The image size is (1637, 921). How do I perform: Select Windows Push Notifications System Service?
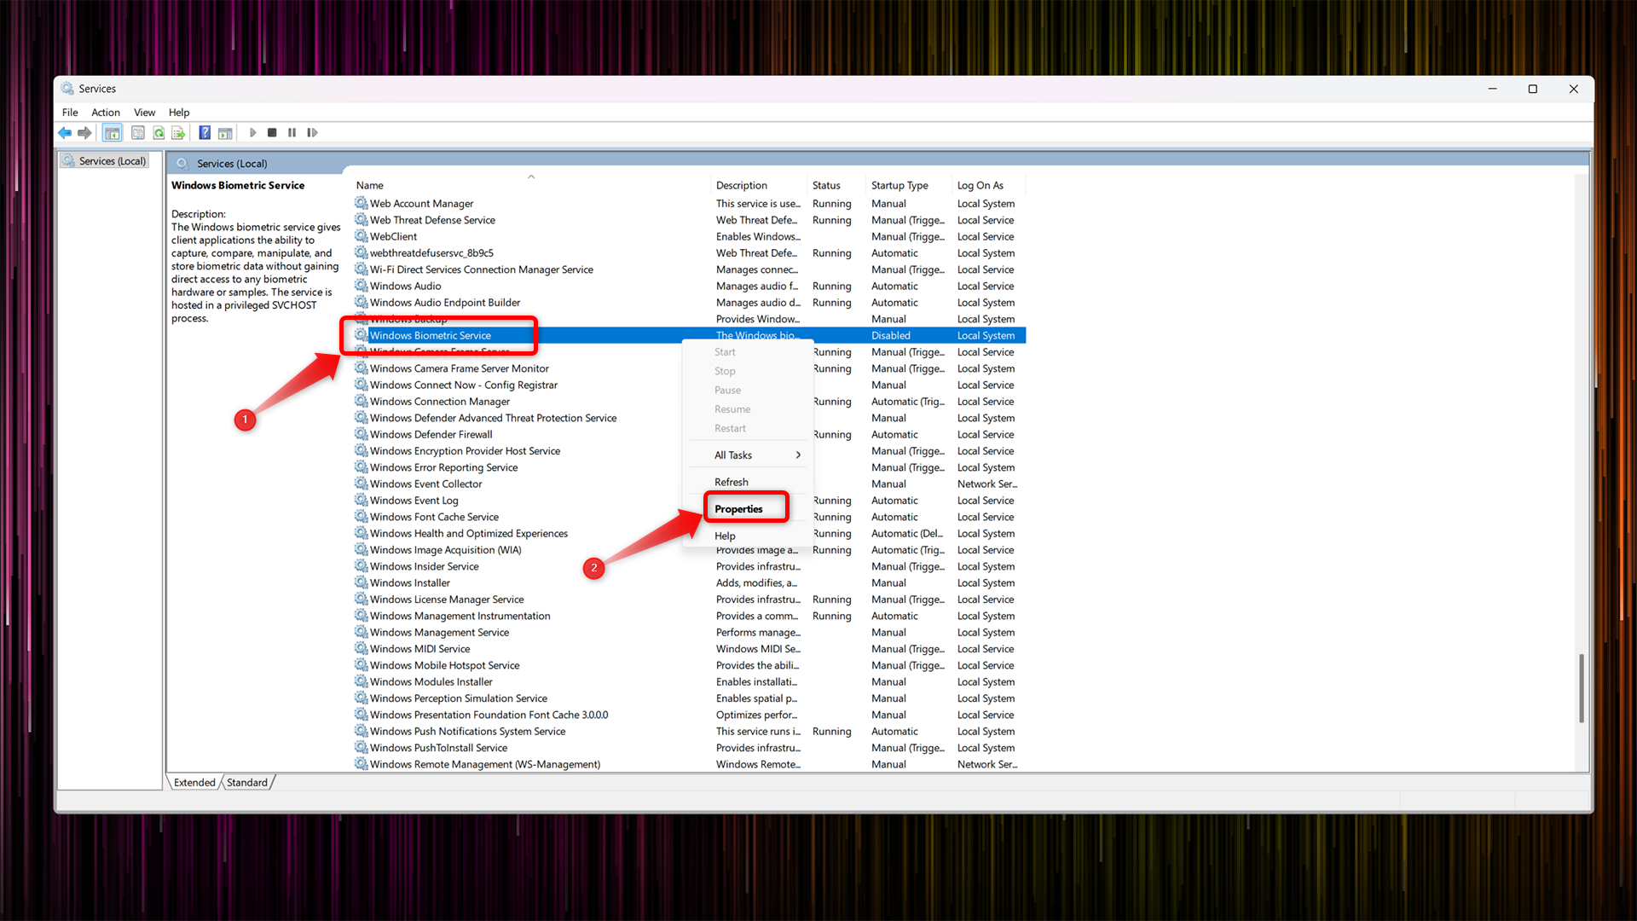(467, 731)
